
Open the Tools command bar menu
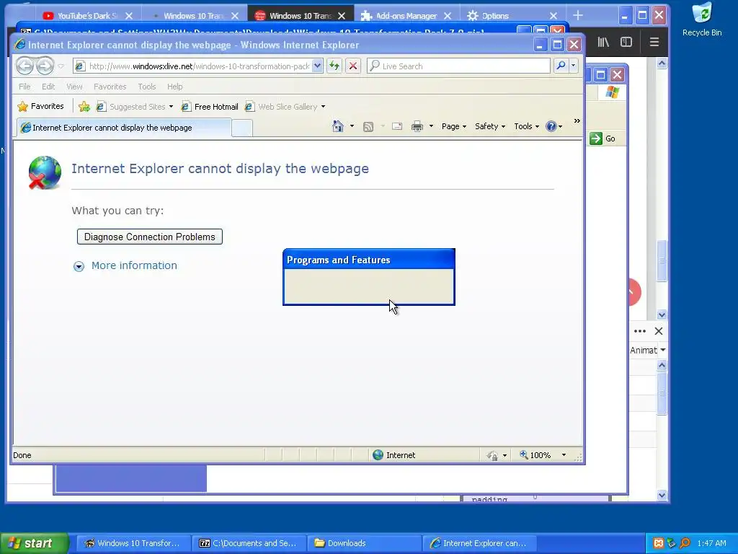[x=526, y=126]
